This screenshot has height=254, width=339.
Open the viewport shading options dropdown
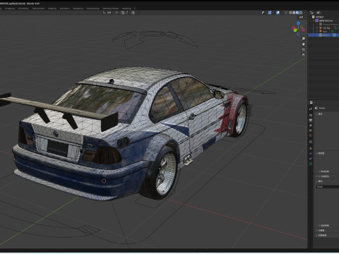coord(304,13)
